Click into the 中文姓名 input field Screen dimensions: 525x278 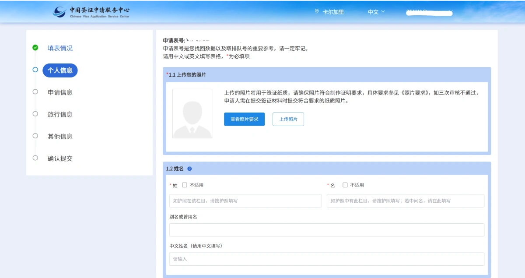click(x=326, y=259)
